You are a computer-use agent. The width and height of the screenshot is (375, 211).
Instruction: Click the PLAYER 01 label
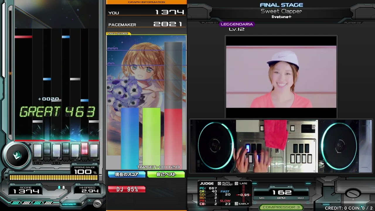click(x=209, y=23)
